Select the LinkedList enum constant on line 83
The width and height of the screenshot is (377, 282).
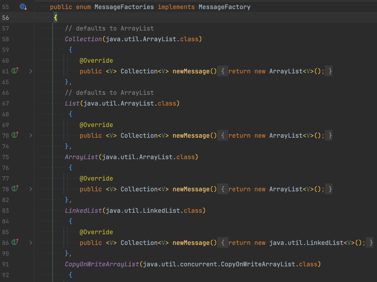(x=83, y=211)
